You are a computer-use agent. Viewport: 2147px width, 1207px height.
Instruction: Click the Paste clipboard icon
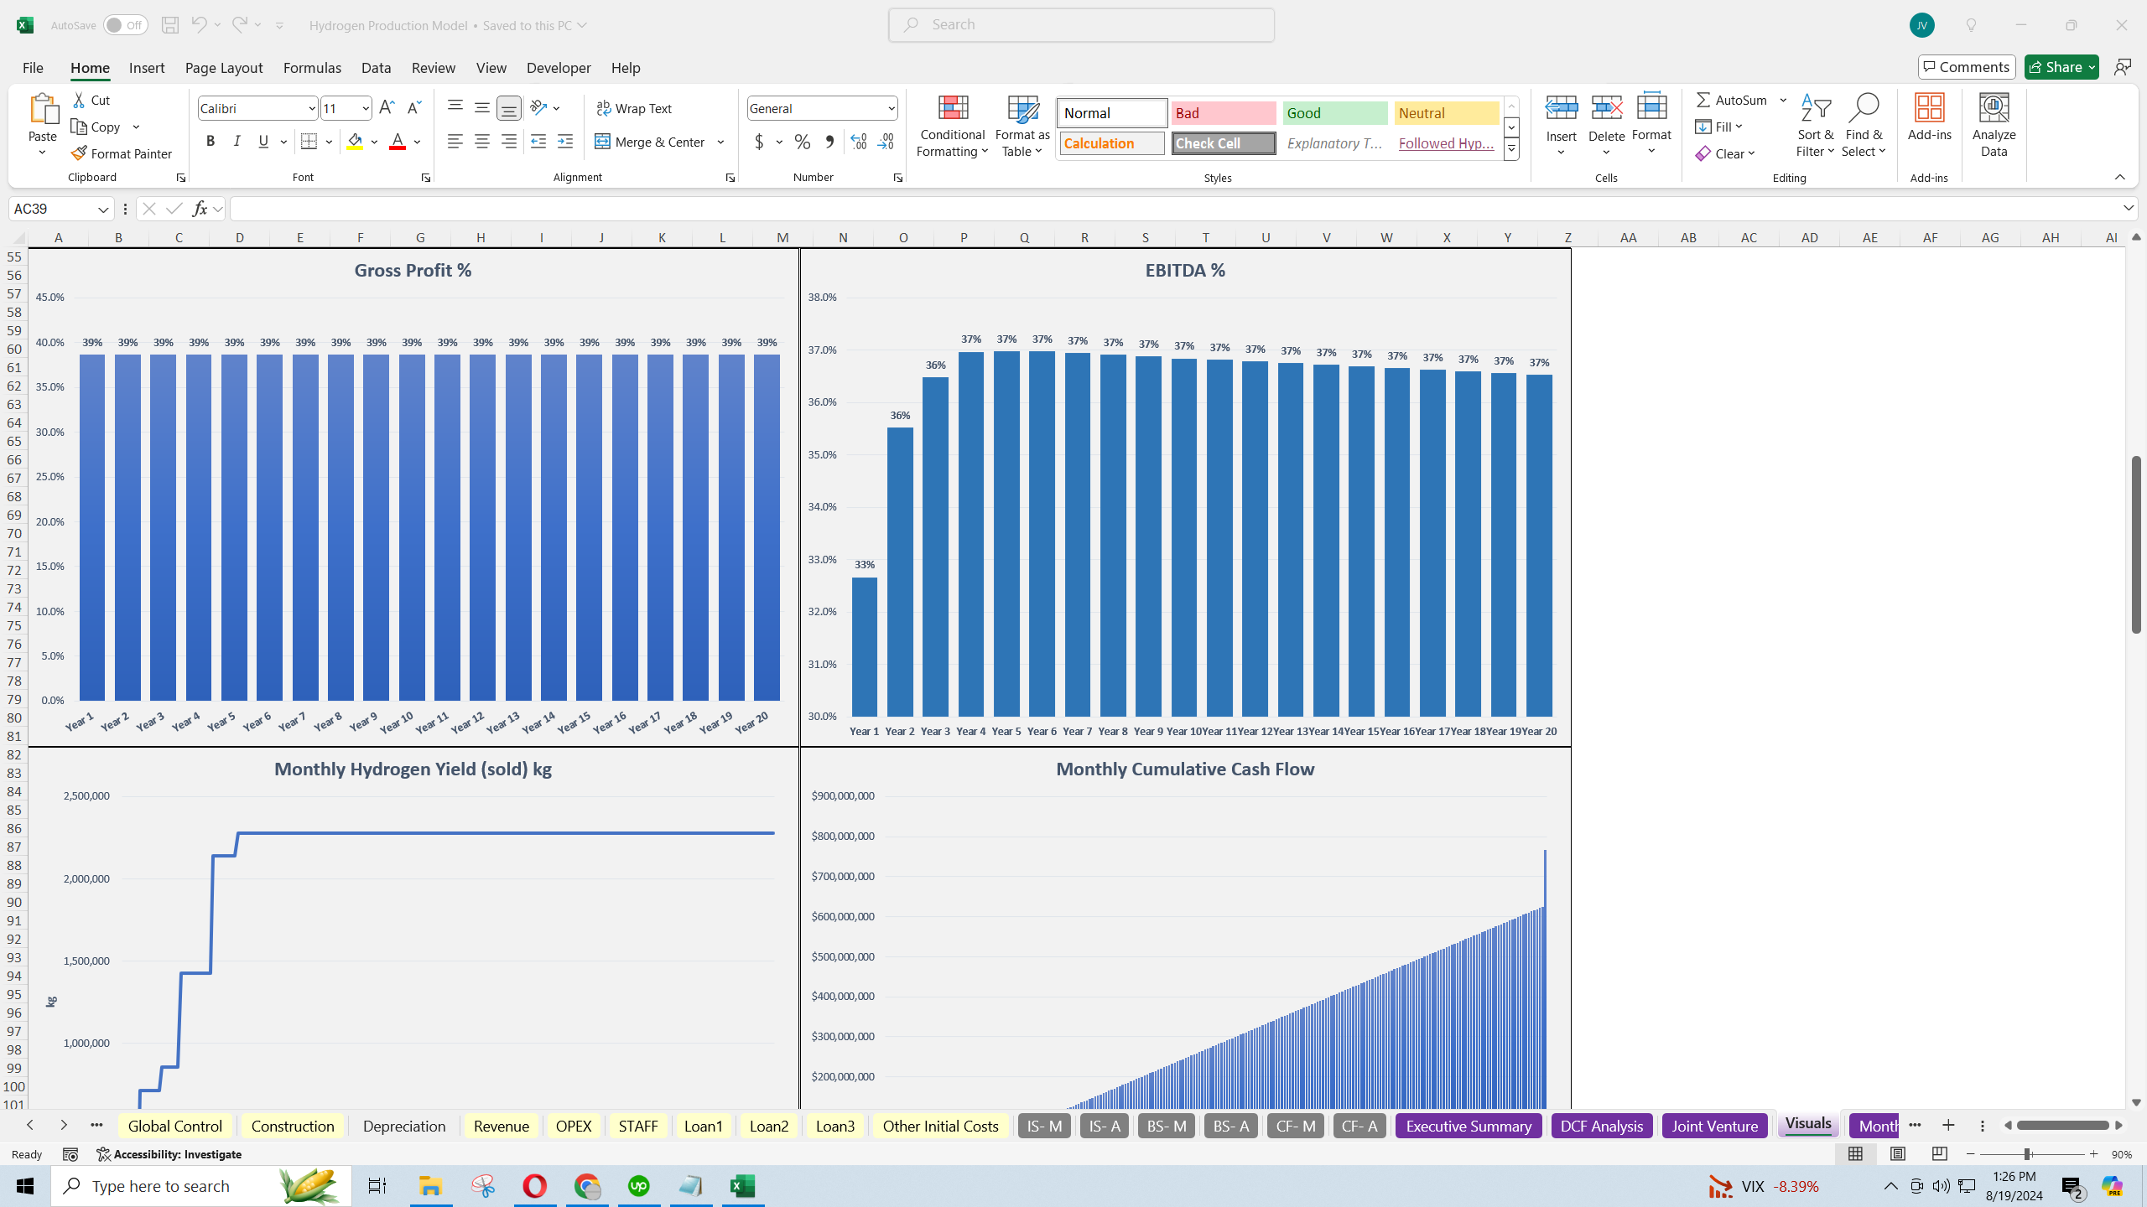coord(43,110)
